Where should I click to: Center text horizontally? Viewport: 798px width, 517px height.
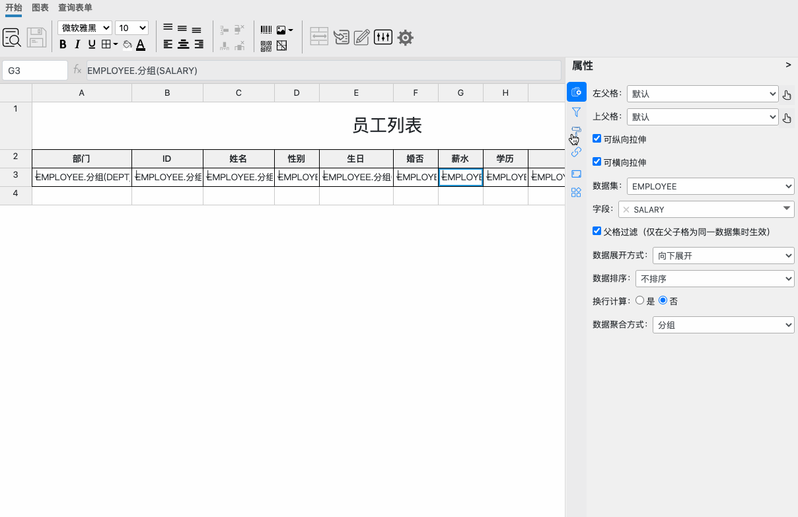pyautogui.click(x=183, y=45)
